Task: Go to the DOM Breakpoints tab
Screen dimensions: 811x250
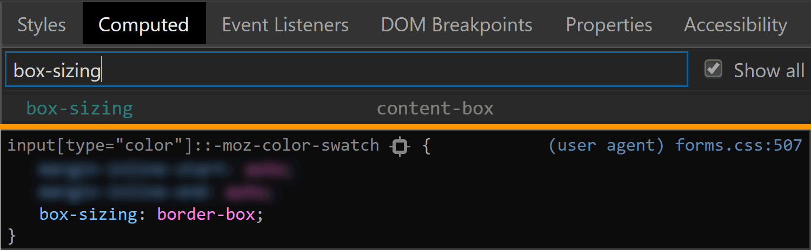Action: click(456, 25)
